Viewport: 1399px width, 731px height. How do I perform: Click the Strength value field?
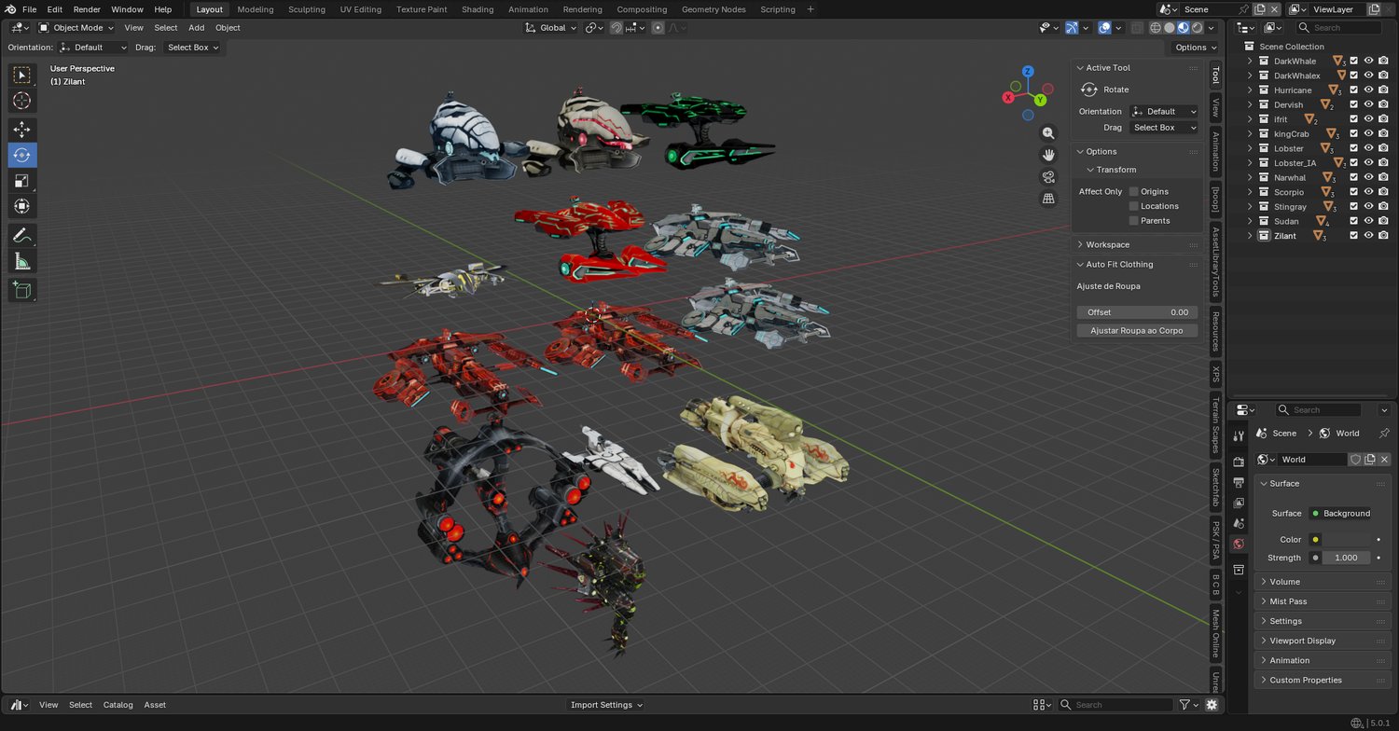(x=1346, y=558)
